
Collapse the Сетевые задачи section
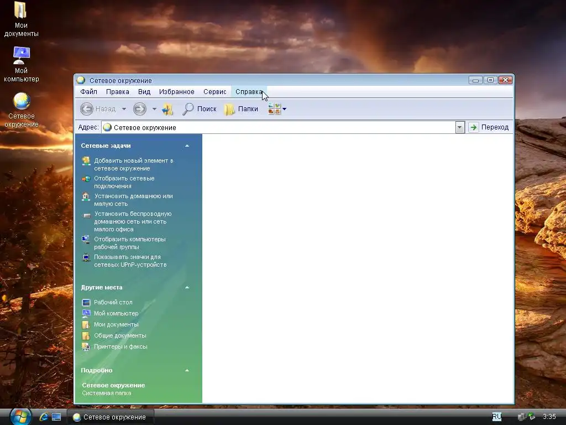[187, 146]
